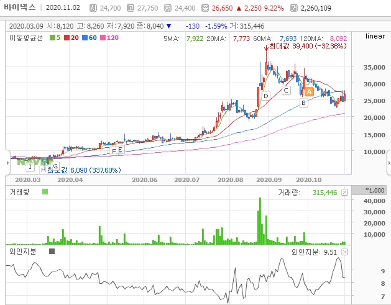Open event marker H on the chart
Screen dimensions: 391x305
44,170
